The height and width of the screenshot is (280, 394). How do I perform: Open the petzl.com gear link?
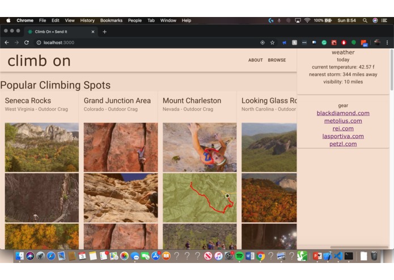[x=343, y=144]
